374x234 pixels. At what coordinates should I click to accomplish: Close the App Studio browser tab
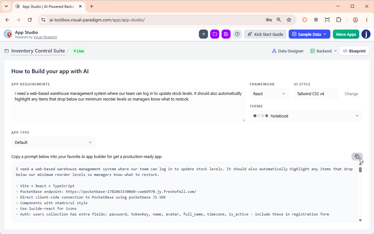(80, 7)
